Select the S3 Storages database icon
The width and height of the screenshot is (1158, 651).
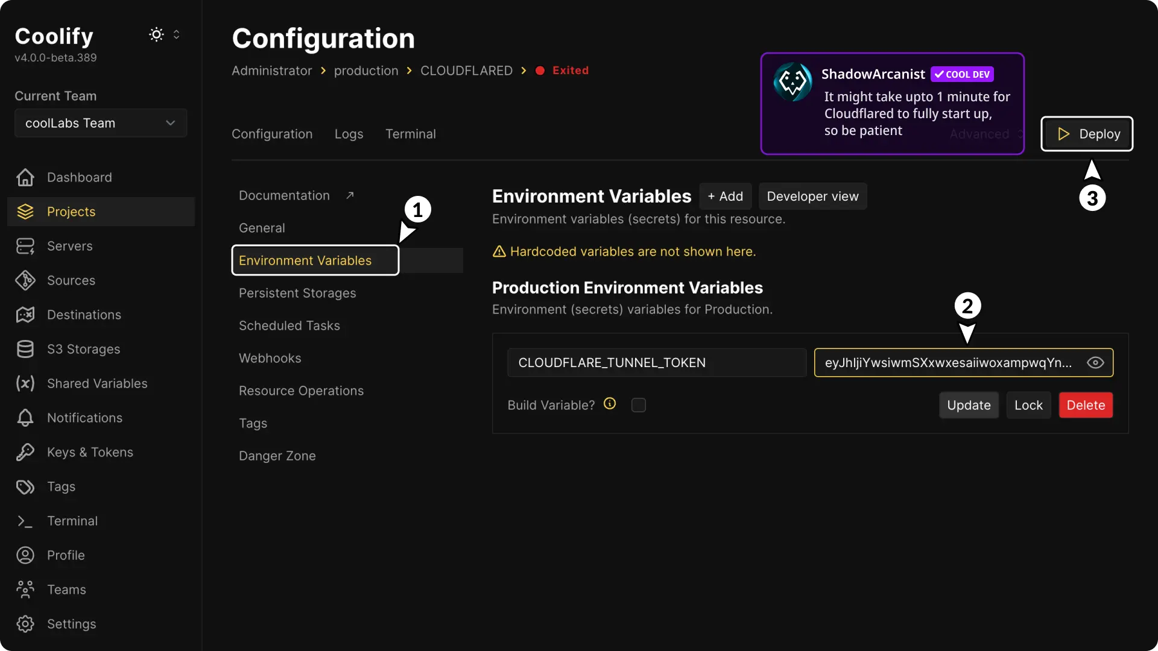point(25,349)
